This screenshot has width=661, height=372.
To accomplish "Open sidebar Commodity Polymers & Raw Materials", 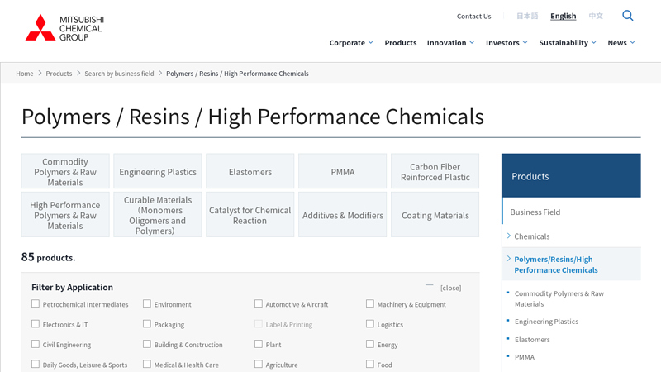I will tap(559, 298).
